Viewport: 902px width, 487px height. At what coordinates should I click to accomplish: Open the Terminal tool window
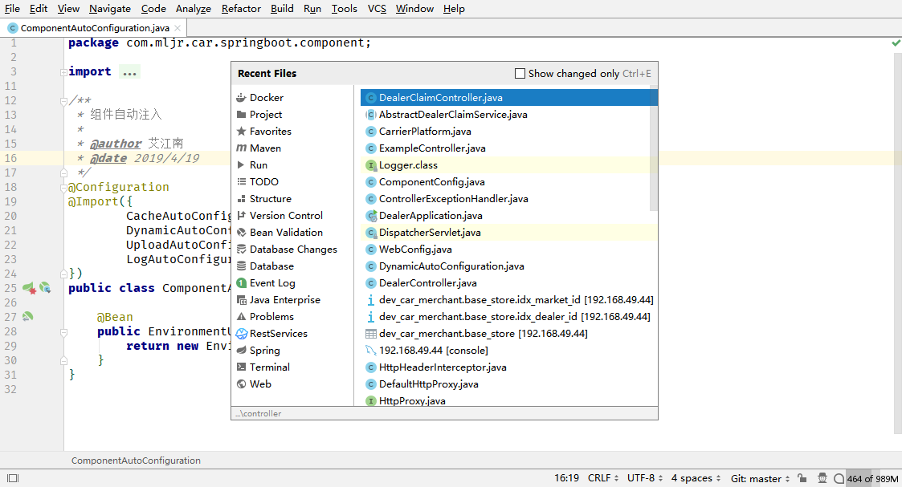coord(269,367)
